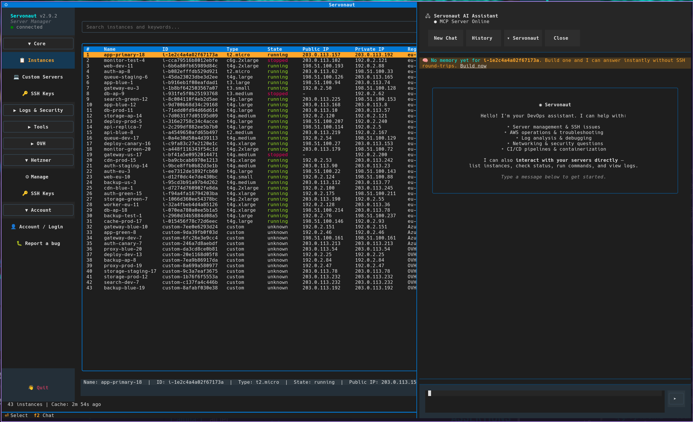Click Select shortcut in footer
Screen dimensions: 693x422
click(x=16, y=415)
